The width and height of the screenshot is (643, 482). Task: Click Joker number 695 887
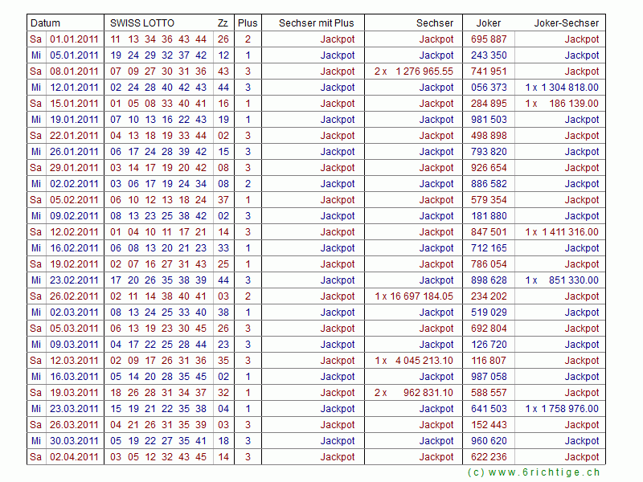click(489, 39)
